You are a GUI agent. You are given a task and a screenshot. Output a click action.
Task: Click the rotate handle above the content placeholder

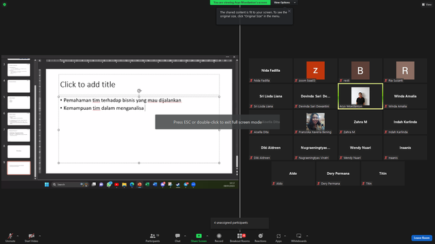point(139,91)
